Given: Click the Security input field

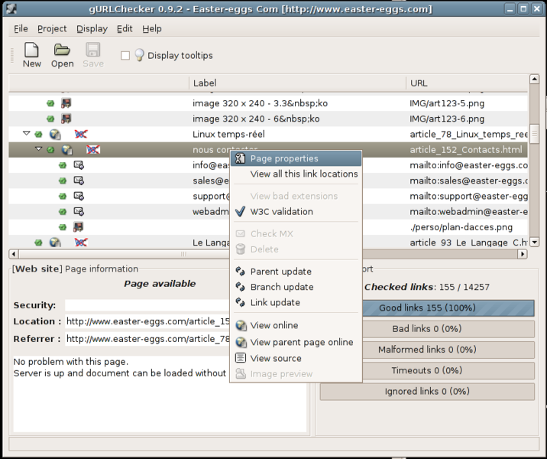Looking at the screenshot, I should point(147,305).
